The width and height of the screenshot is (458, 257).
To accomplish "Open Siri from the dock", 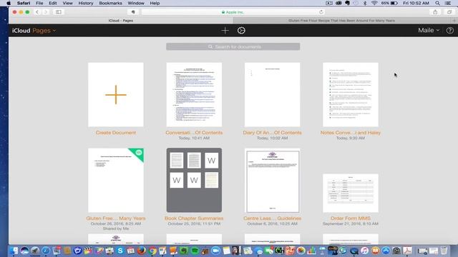I will 24,251.
